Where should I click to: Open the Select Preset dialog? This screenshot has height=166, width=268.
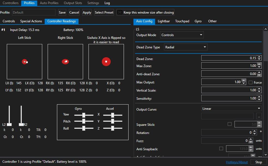104,12
